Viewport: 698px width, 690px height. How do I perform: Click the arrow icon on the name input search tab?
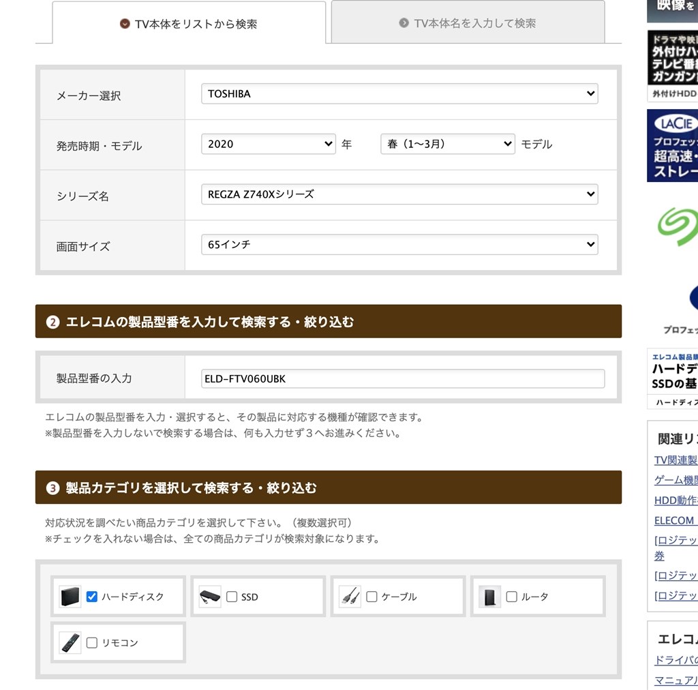404,22
